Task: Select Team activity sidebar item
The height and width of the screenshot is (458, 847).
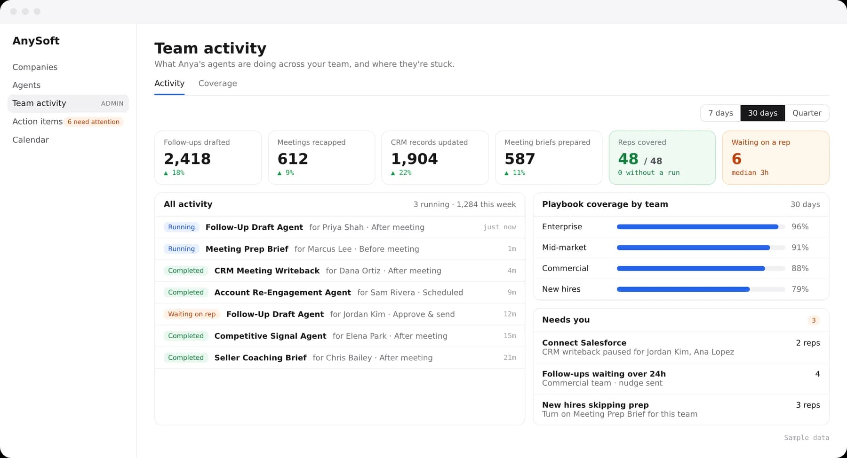Action: [68, 103]
